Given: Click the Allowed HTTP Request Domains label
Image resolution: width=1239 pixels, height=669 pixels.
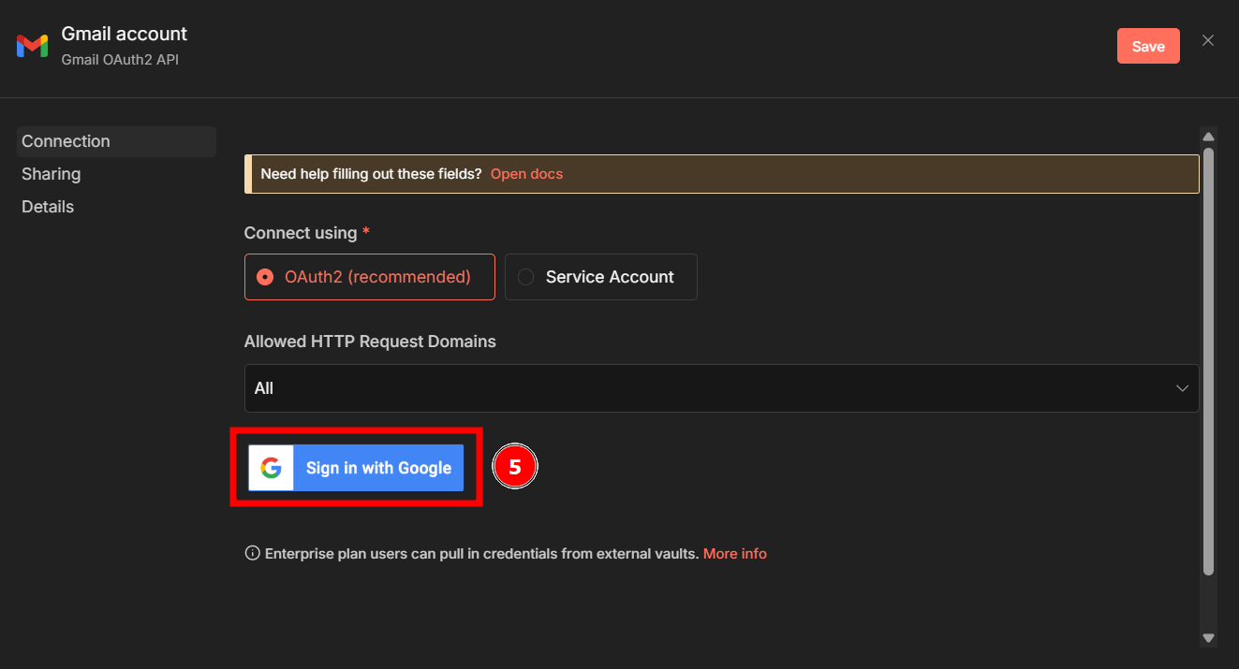Looking at the screenshot, I should coord(370,342).
